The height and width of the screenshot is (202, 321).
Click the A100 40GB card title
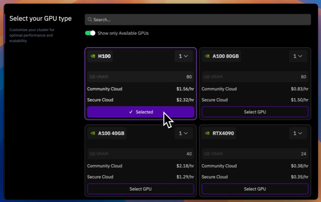(x=111, y=133)
